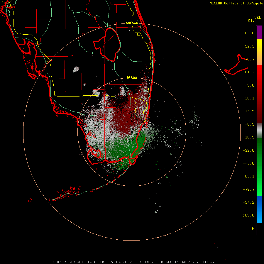Click the 45.6 velocity scale value

(250, 85)
